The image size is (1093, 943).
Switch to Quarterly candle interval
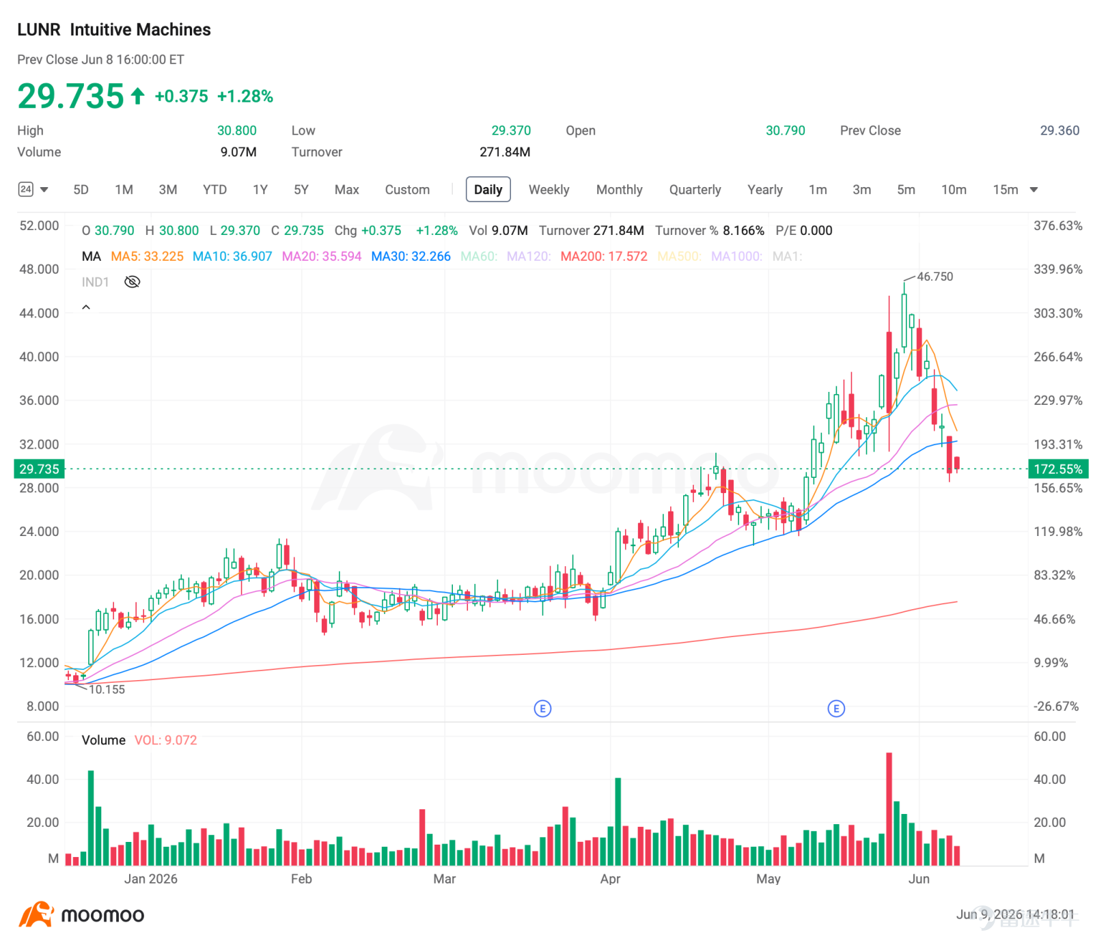coord(695,190)
